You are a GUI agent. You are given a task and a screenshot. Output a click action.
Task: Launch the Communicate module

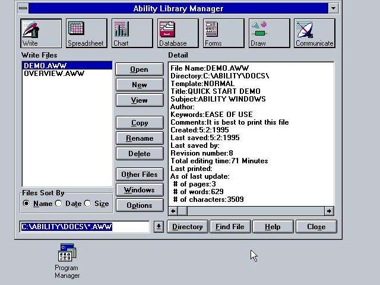315,33
